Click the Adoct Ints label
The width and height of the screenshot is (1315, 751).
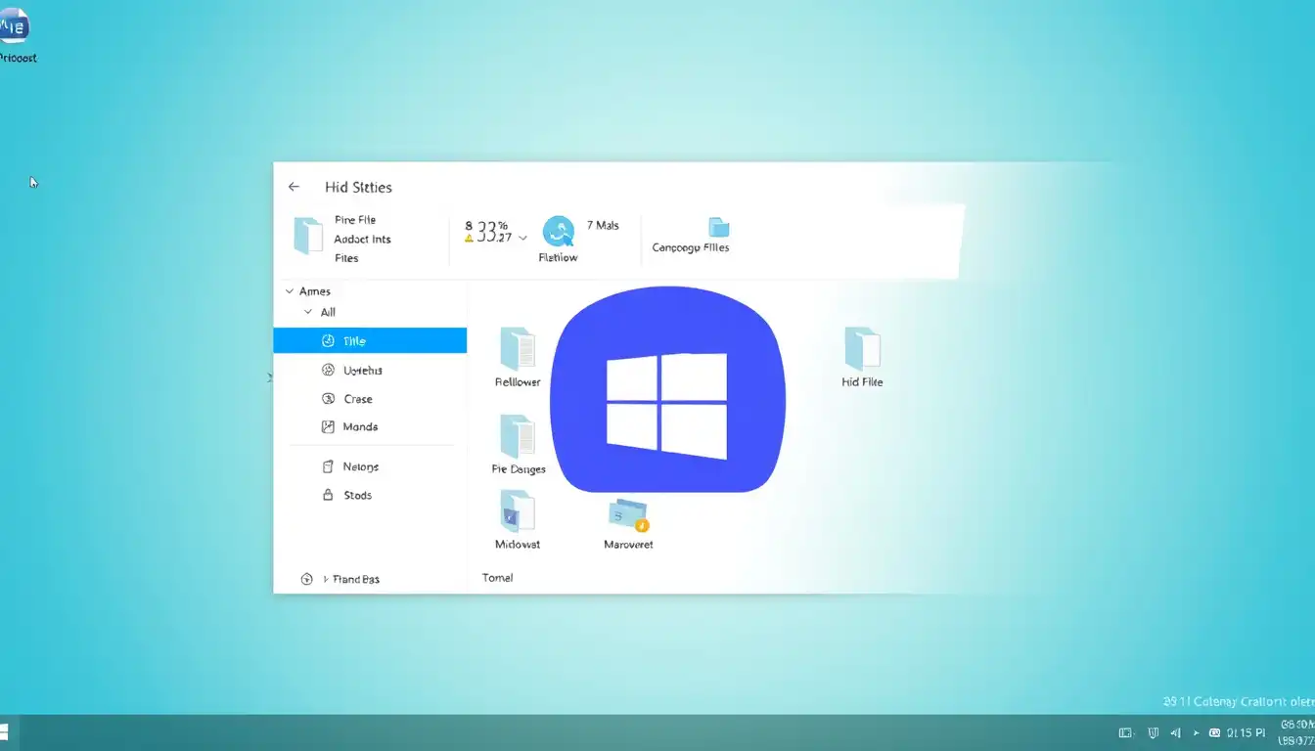tap(362, 240)
